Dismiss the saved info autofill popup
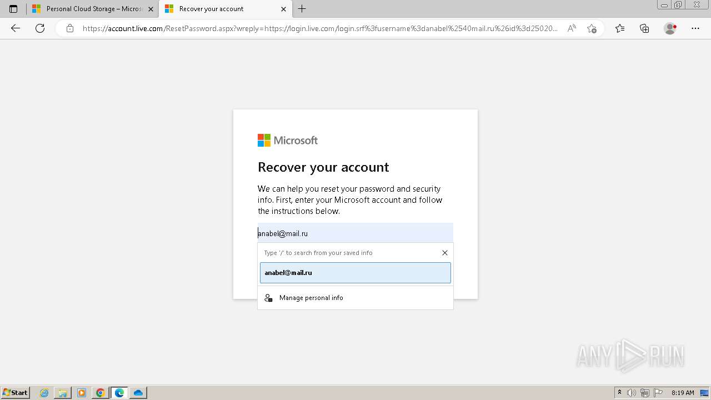Screen dimensions: 711x400 pos(445,253)
